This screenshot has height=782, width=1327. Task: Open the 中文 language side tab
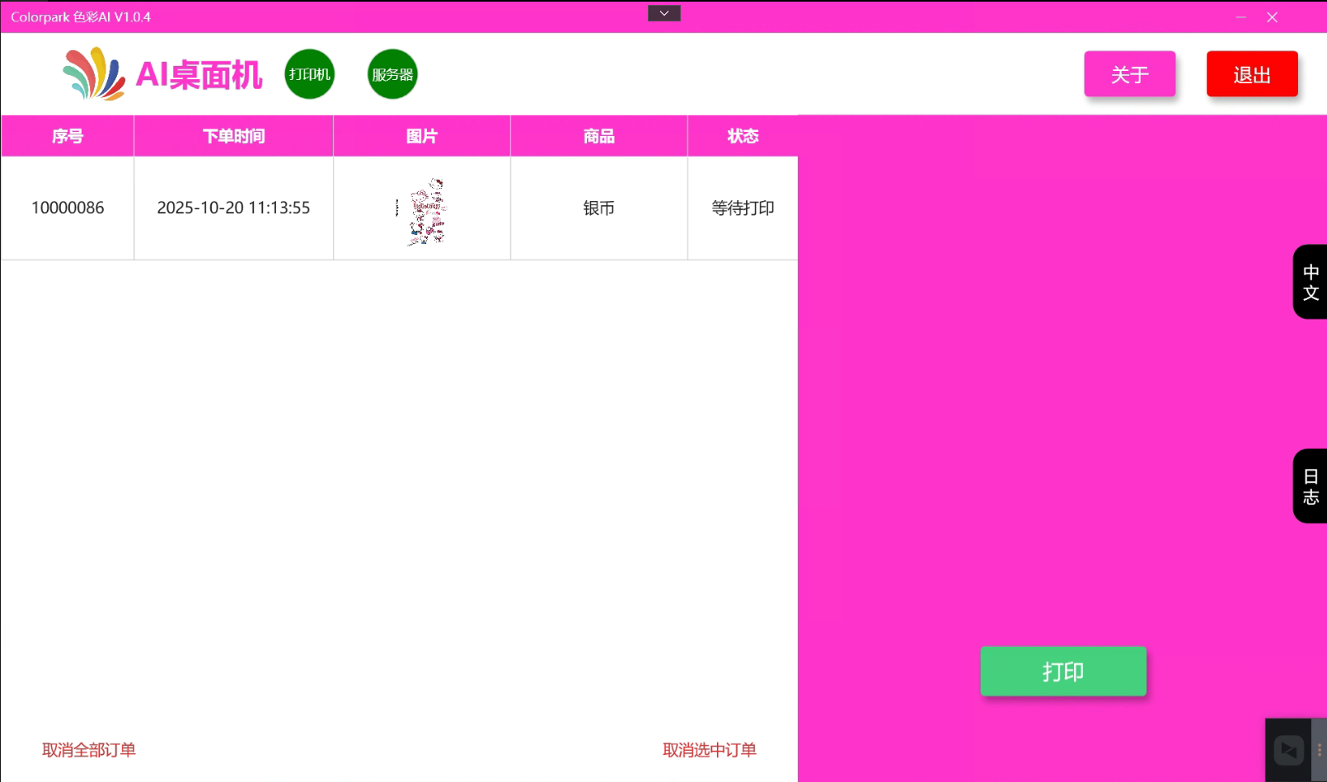click(x=1310, y=282)
